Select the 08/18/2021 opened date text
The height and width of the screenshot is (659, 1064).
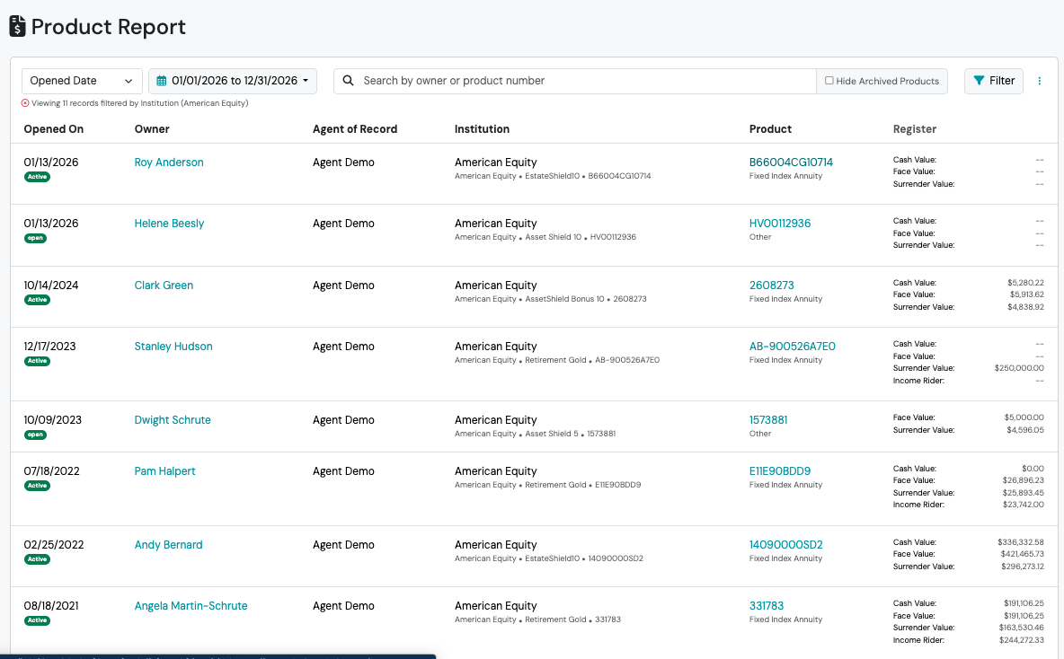[x=51, y=605]
